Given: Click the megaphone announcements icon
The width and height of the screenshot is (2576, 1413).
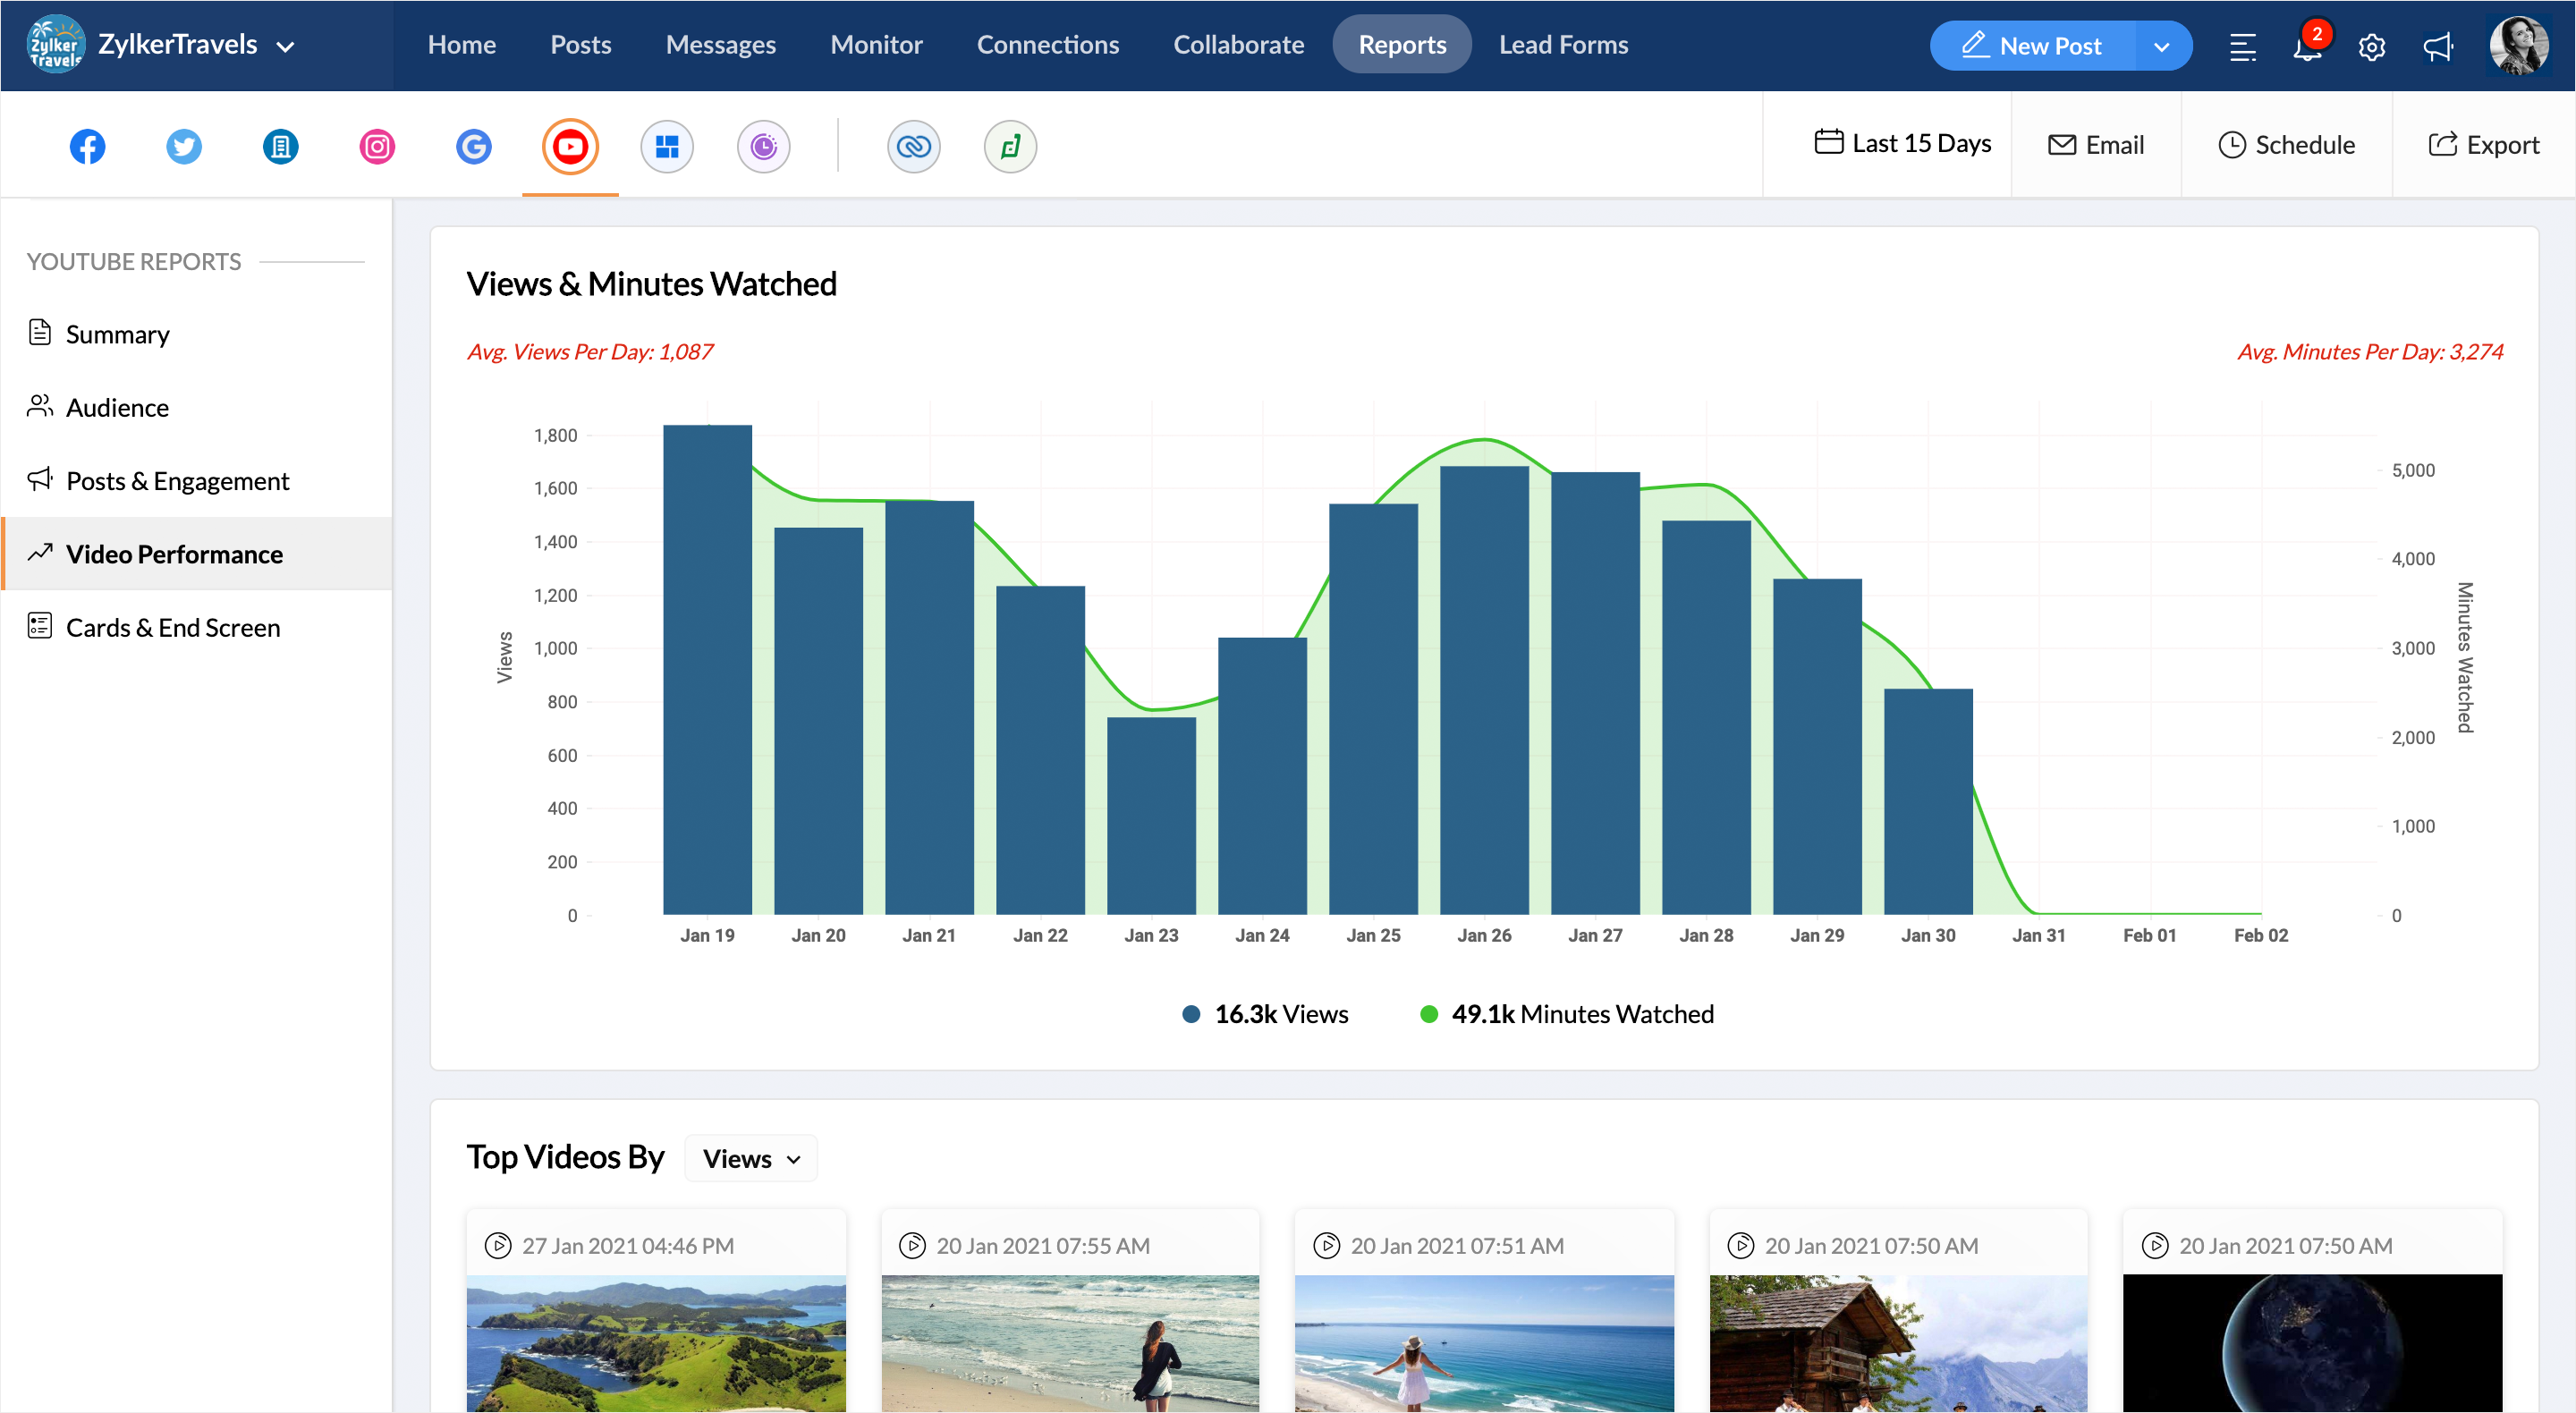Looking at the screenshot, I should coord(2438,47).
